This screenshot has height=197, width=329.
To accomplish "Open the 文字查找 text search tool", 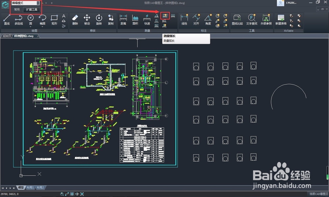I will (x=252, y=20).
